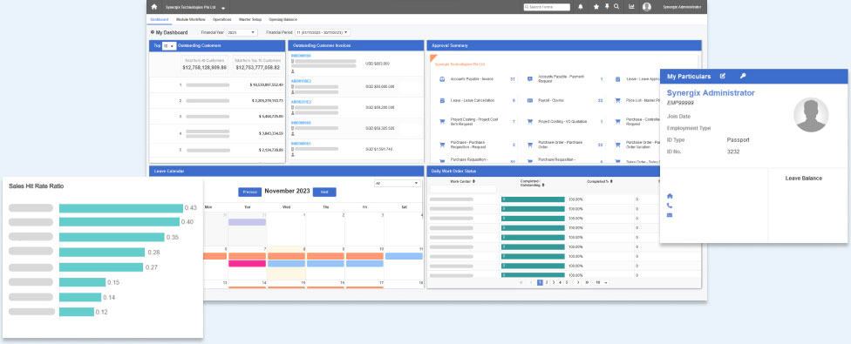The height and width of the screenshot is (344, 851).
Task: Open the Top 10 customers count dropdown
Action: point(169,46)
